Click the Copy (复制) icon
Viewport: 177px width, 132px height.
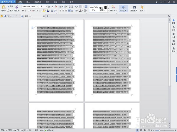pyautogui.click(x=8, y=11)
